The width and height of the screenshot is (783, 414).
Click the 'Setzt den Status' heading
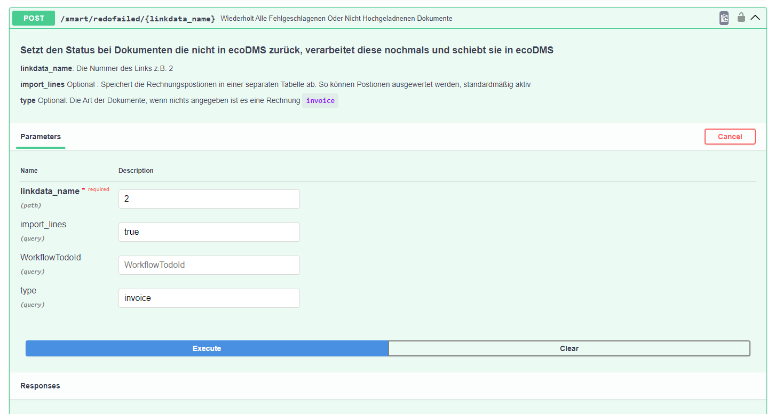(x=287, y=50)
